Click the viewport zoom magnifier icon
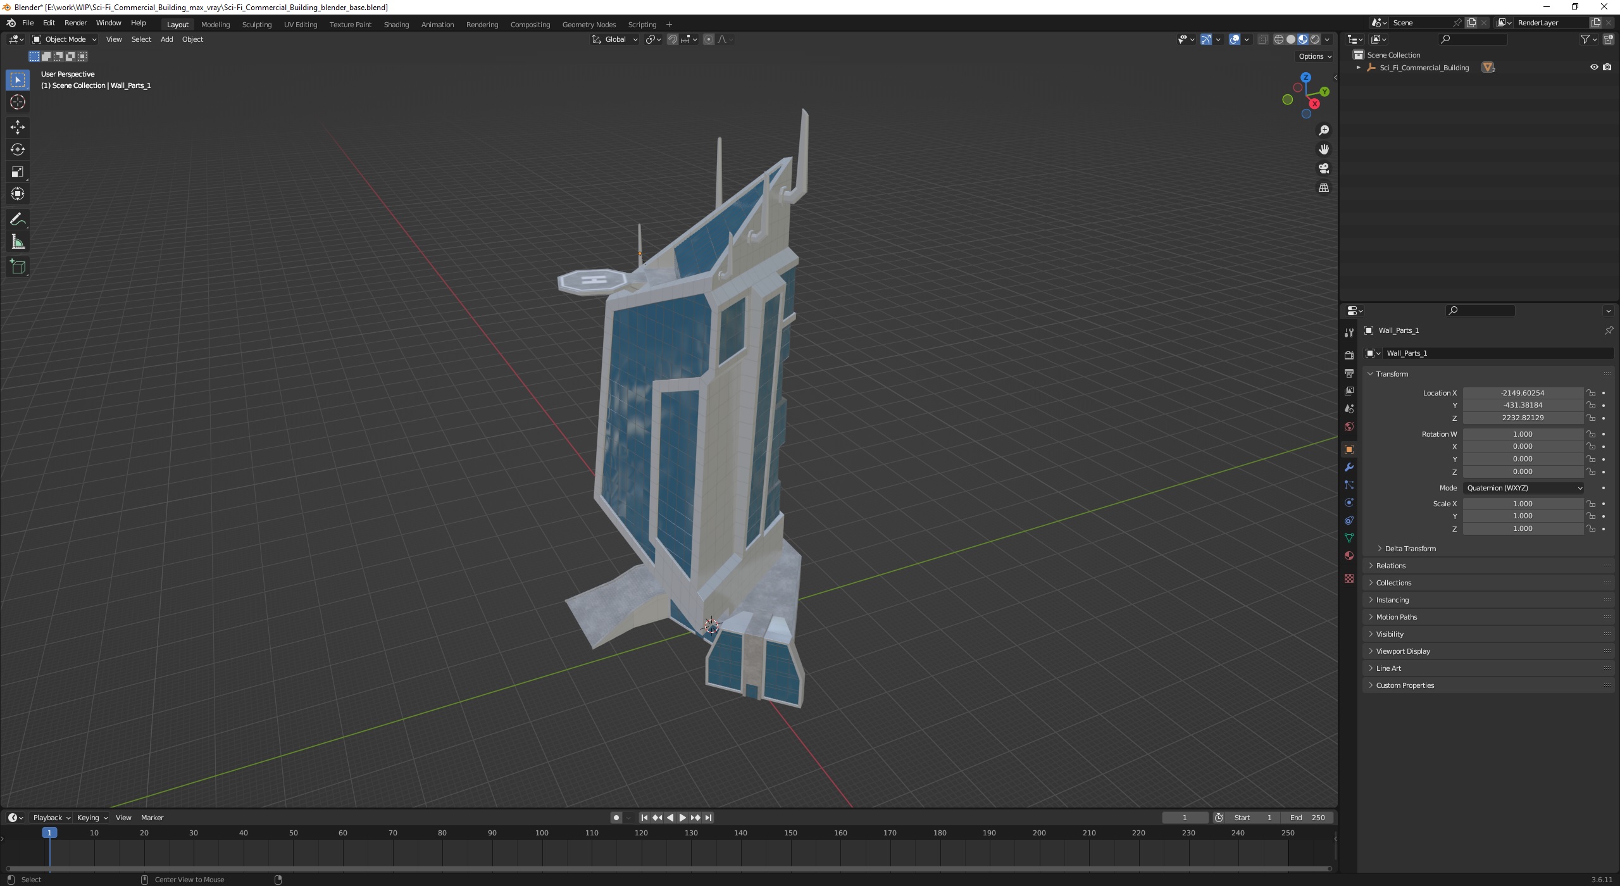The height and width of the screenshot is (886, 1620). [x=1324, y=130]
